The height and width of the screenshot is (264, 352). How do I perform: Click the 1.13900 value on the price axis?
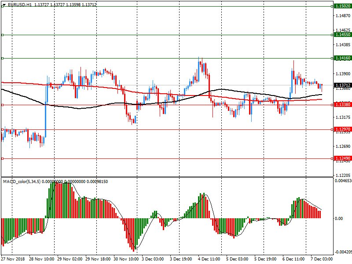(x=343, y=73)
